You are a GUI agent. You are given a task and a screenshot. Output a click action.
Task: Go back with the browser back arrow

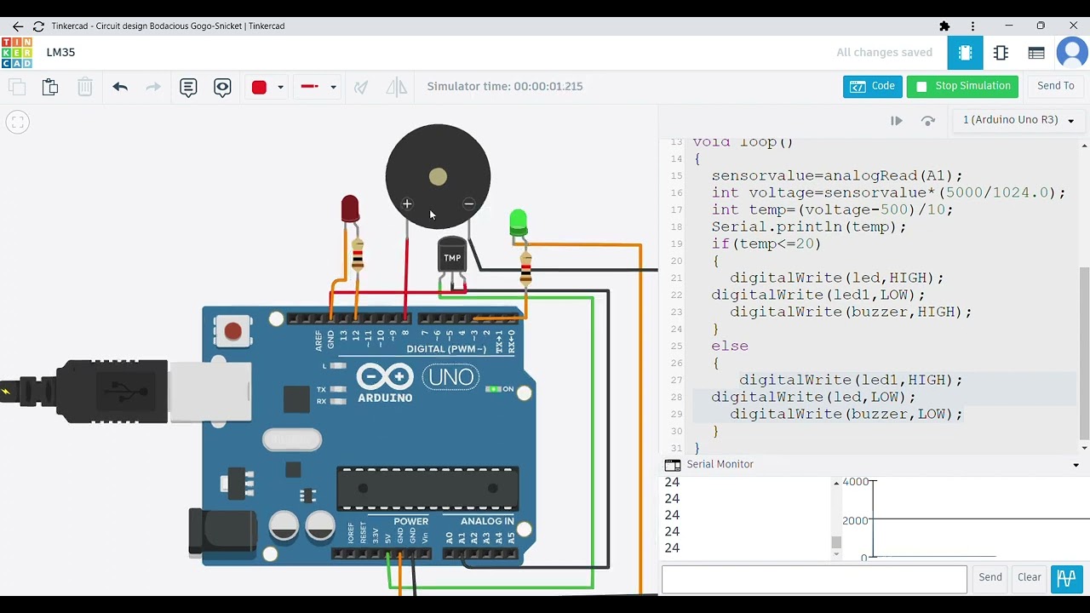point(18,26)
